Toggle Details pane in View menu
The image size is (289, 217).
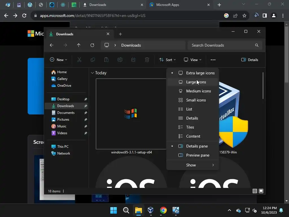192,146
